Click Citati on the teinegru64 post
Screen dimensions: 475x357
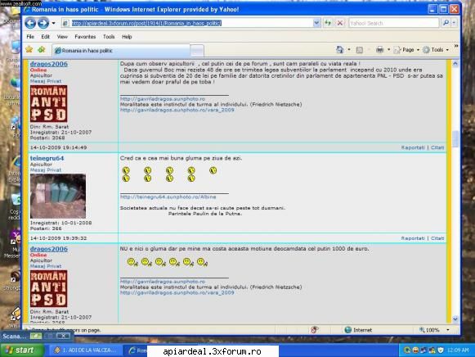click(437, 238)
